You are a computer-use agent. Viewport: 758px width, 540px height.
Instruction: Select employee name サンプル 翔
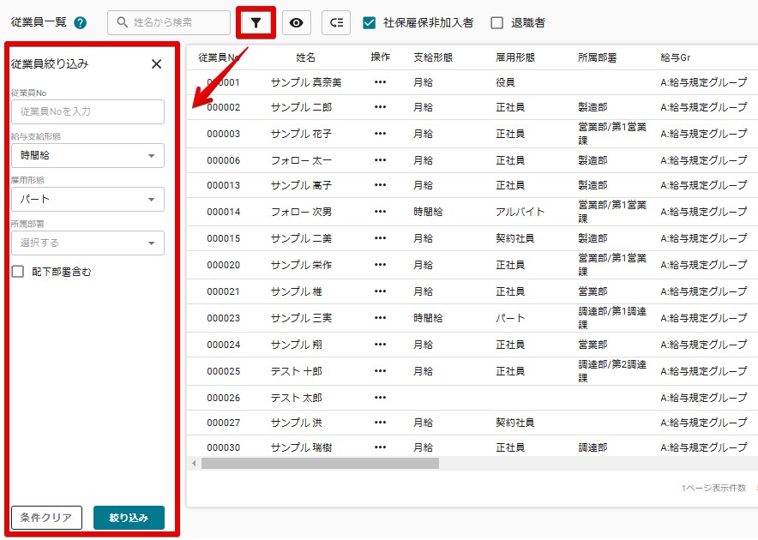click(297, 345)
